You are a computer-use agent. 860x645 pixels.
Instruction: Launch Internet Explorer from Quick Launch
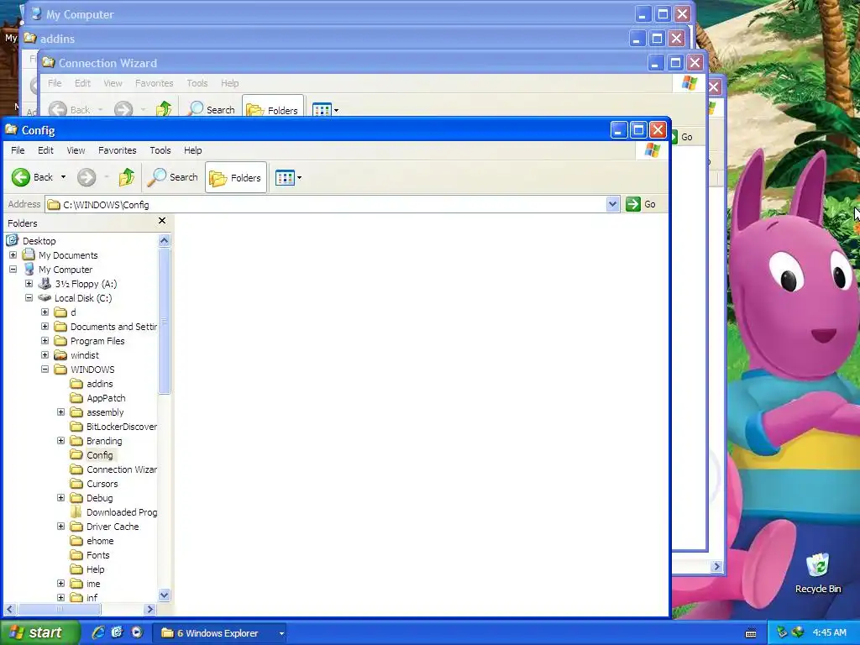97,632
